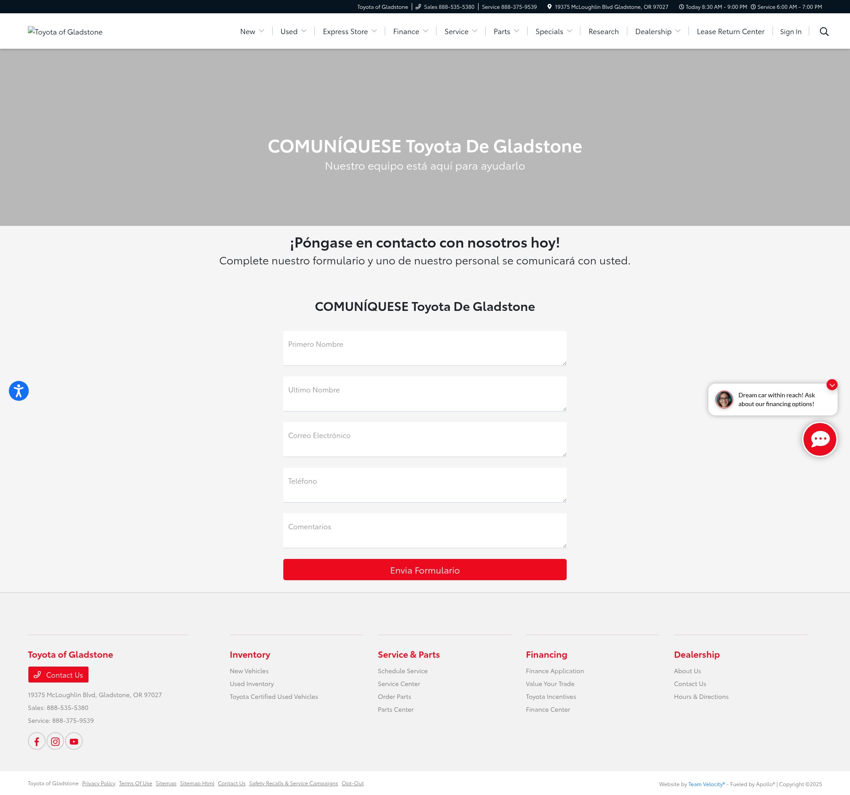Open Used Inventory footer link

tap(251, 684)
